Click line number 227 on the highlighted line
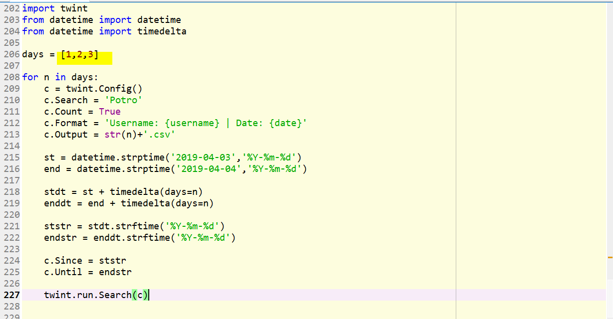The height and width of the screenshot is (319, 613). [12, 295]
